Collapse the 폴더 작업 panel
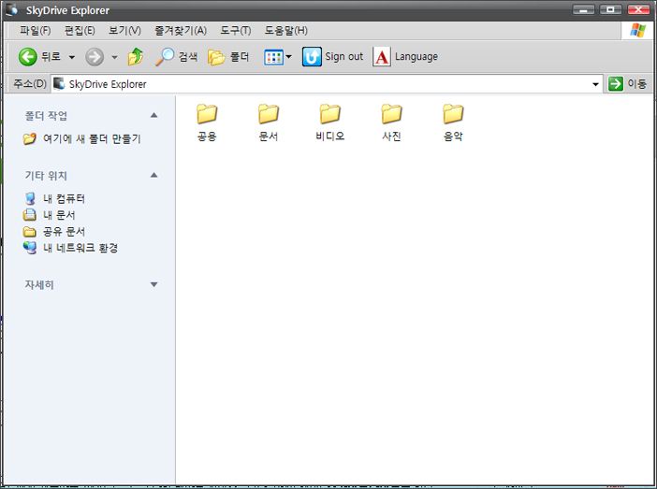The image size is (657, 489). pos(153,115)
